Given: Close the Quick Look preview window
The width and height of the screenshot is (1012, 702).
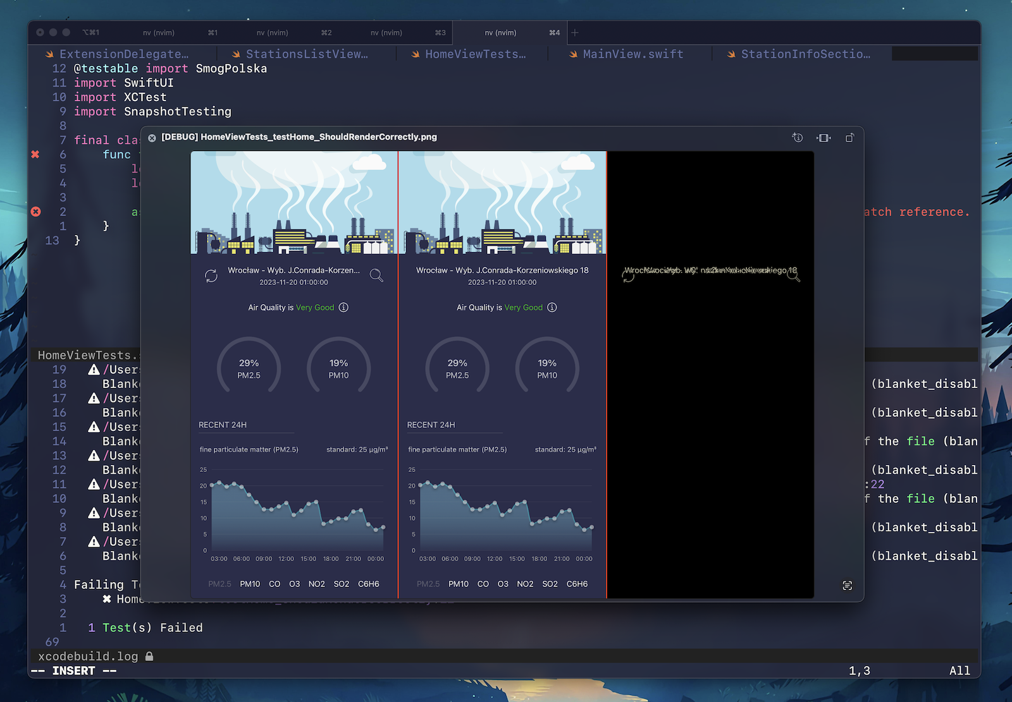Looking at the screenshot, I should (152, 138).
